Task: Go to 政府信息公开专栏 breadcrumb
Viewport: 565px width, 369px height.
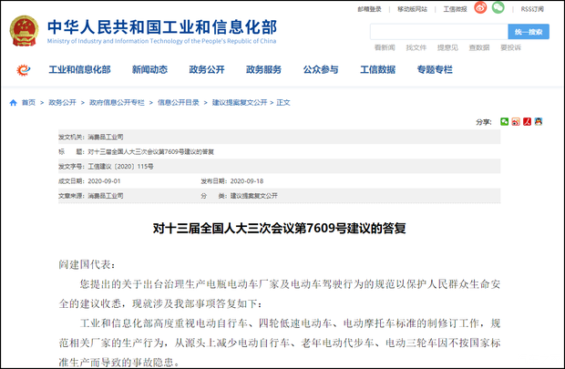Action: click(117, 103)
